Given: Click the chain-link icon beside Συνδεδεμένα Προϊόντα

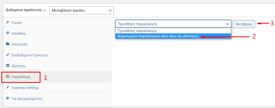Looking at the screenshot, I should point(8,55).
